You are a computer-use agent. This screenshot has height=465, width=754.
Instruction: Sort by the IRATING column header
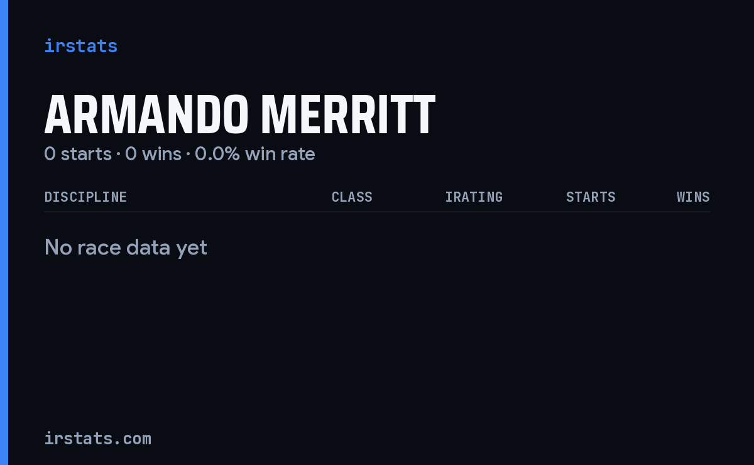coord(474,197)
